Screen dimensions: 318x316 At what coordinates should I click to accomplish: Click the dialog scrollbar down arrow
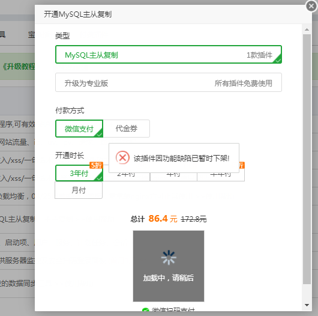click(307, 305)
